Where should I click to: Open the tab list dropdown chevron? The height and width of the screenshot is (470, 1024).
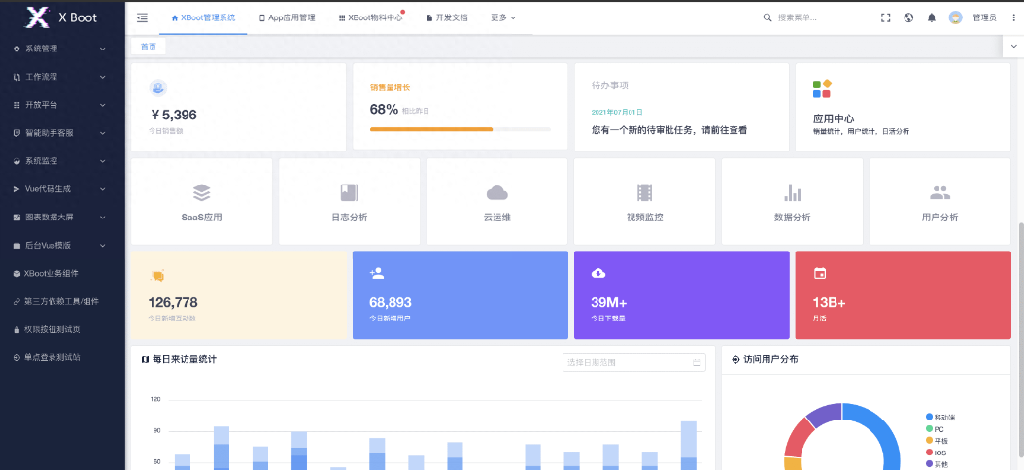pyautogui.click(x=1013, y=47)
